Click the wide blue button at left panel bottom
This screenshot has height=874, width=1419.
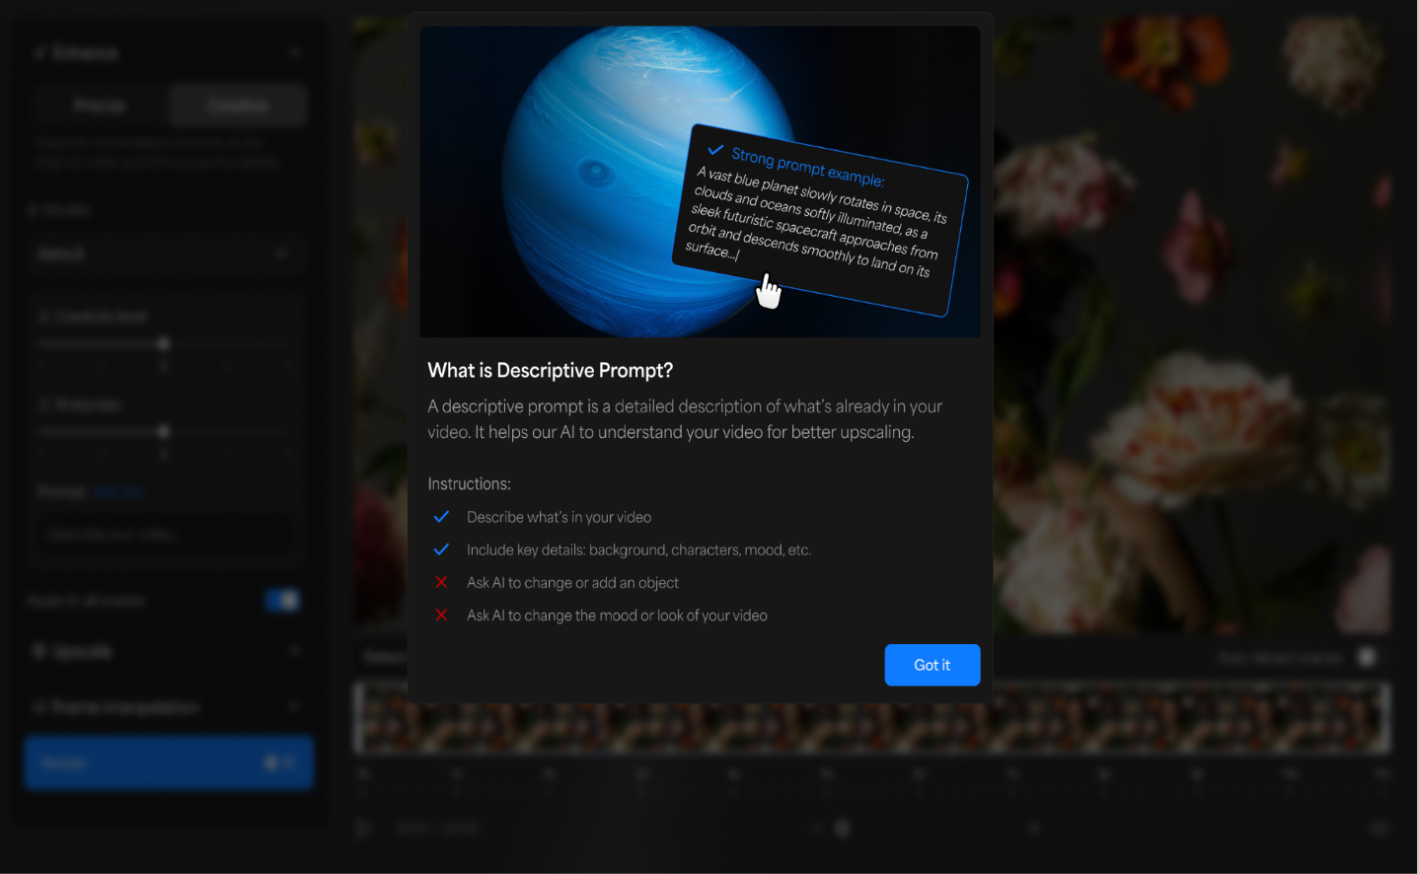(169, 763)
